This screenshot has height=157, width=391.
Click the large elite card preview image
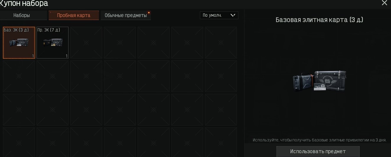[320, 81]
